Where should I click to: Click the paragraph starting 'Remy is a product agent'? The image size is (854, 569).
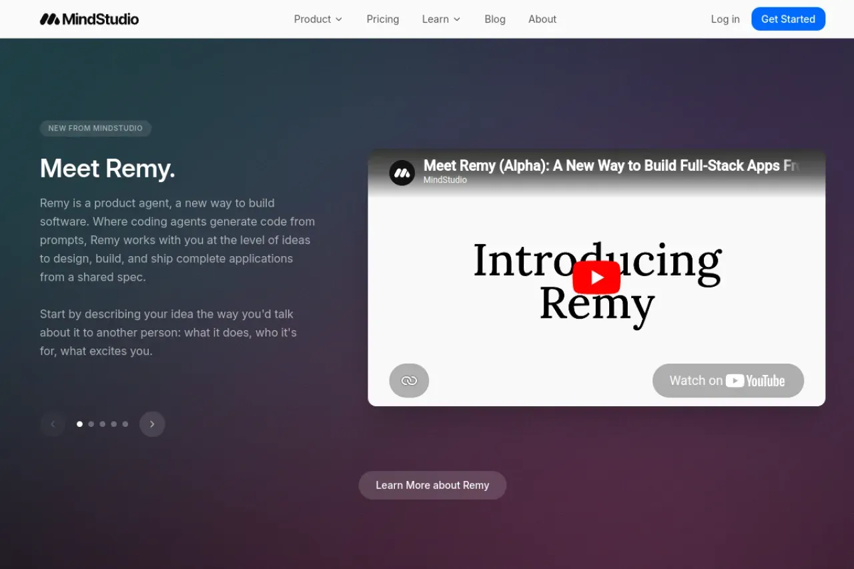coord(177,240)
